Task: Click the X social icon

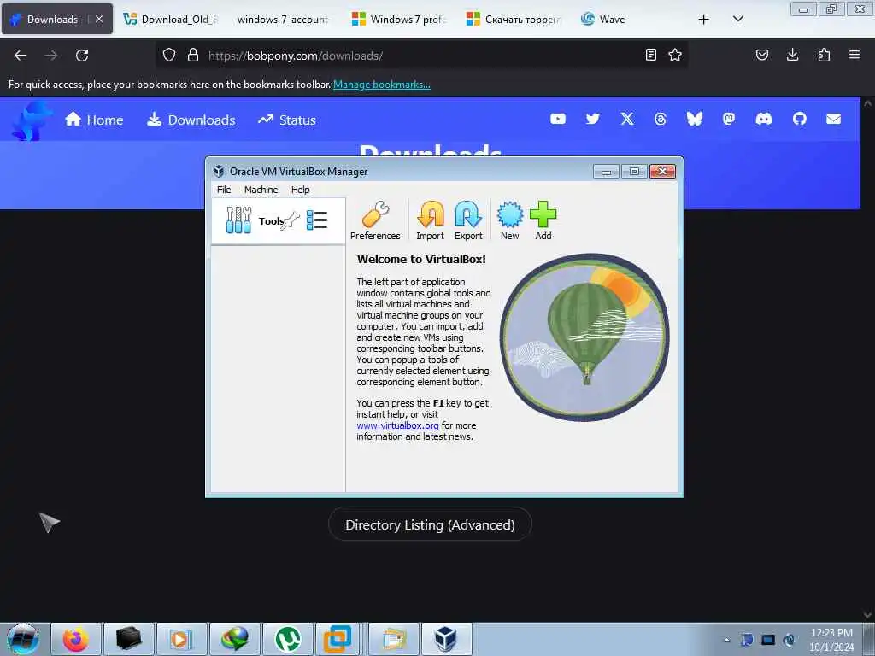Action: coord(626,119)
